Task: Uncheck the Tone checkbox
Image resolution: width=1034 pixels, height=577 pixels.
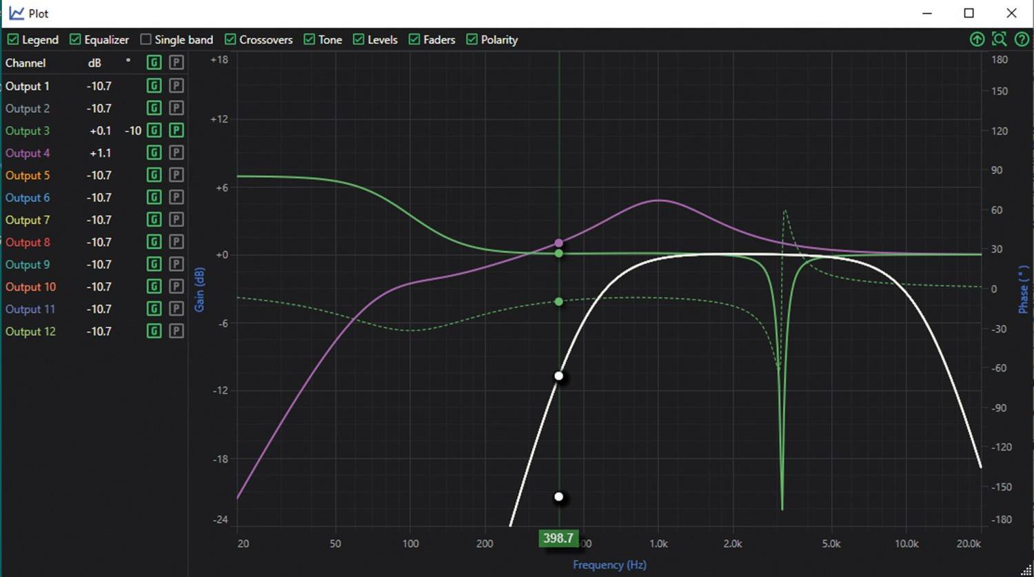Action: point(310,39)
